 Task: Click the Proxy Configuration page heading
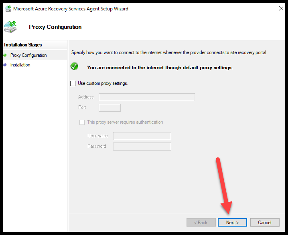coord(55,27)
